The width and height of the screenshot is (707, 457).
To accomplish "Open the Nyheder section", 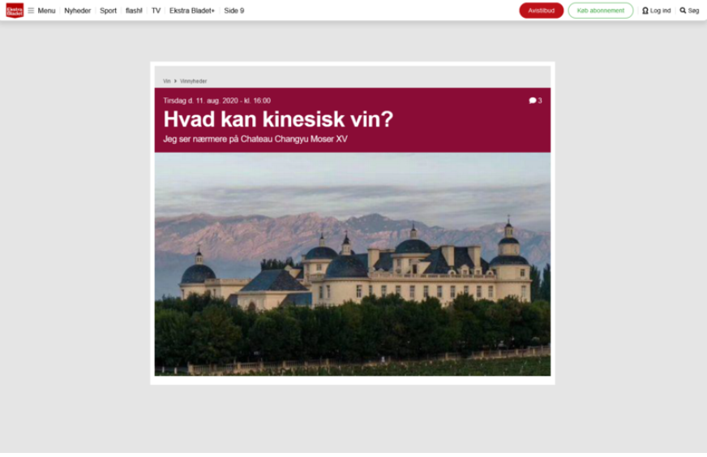I will tap(78, 11).
